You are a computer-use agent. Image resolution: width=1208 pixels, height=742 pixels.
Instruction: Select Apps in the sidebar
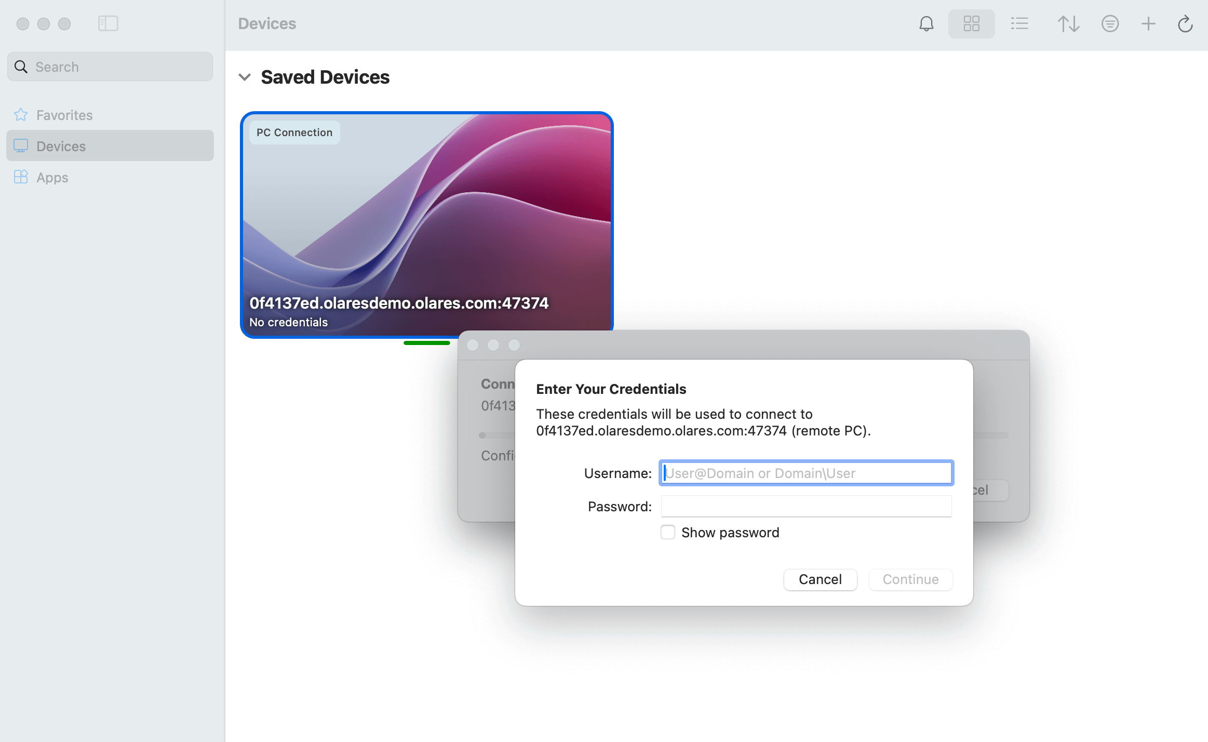pyautogui.click(x=52, y=177)
